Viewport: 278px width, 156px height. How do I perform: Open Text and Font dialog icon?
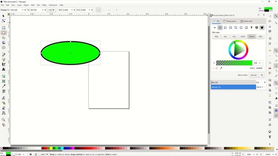coord(270,137)
